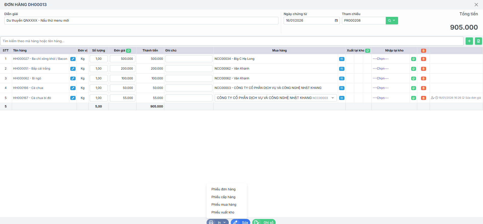Click the refresh icon beside Đơn giá header
This screenshot has height=224, width=483.
coord(128,50)
